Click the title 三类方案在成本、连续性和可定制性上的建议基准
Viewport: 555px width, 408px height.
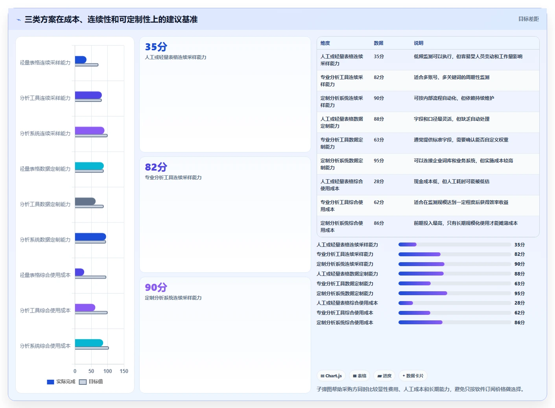[x=111, y=19]
